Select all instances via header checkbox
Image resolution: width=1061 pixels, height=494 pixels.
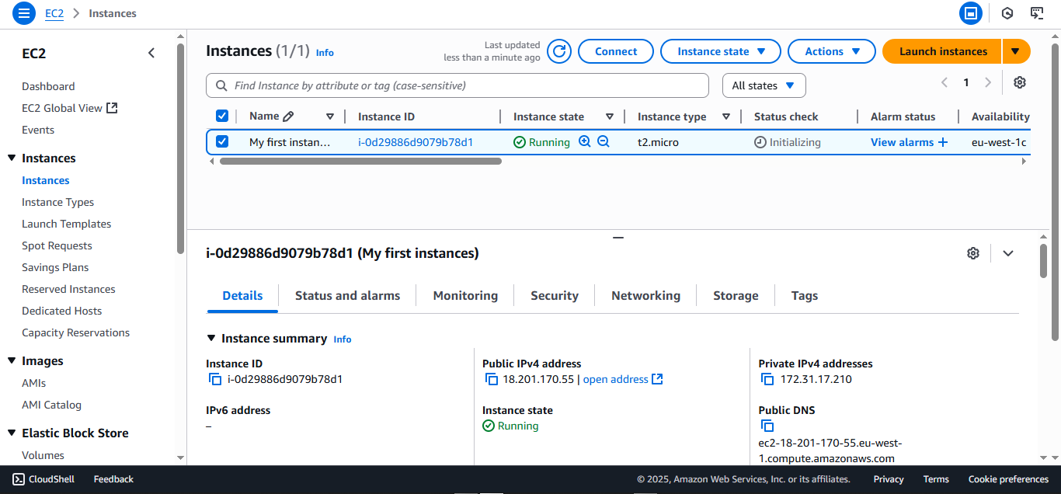(222, 115)
